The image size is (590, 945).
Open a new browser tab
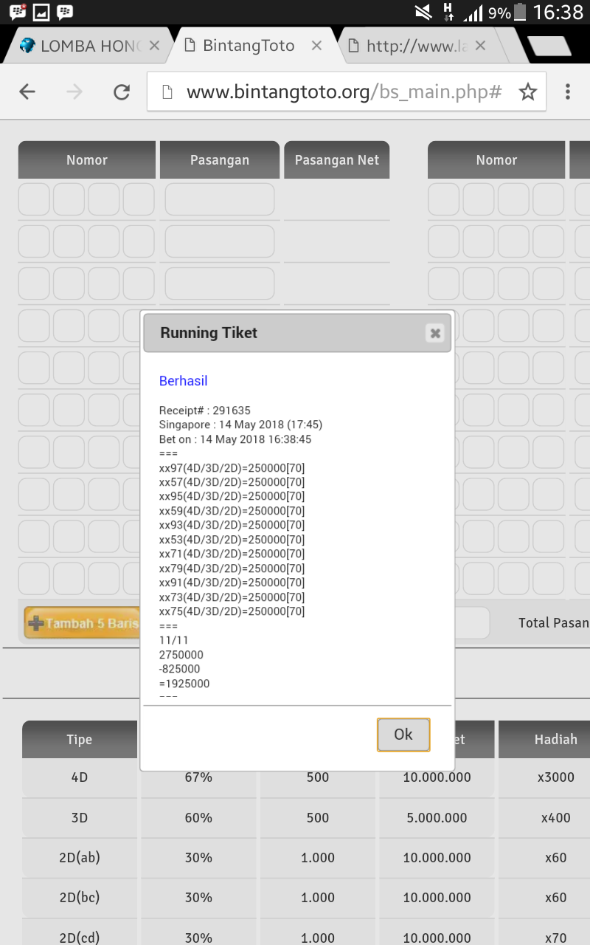click(x=549, y=46)
